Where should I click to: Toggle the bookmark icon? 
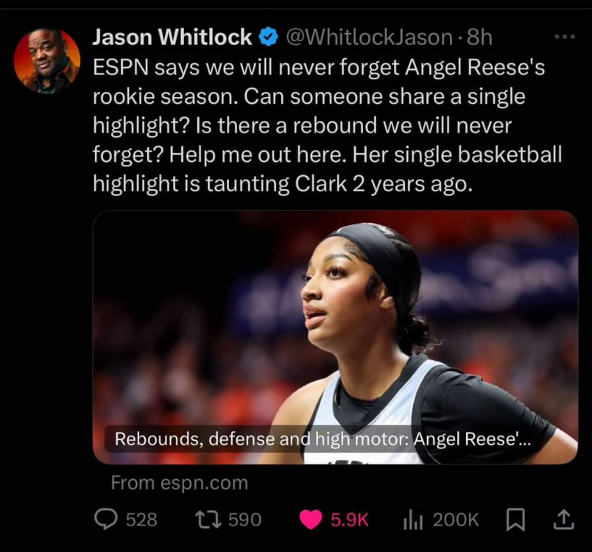point(515,520)
